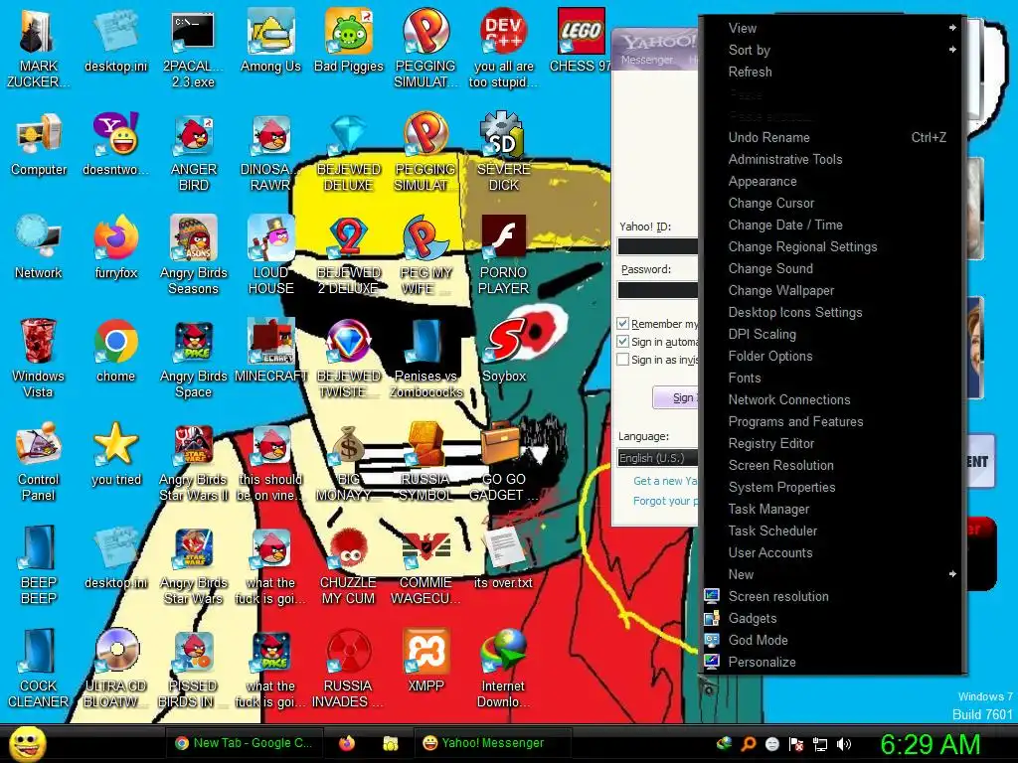Open BEJEWED DELUXE gem icon
The image size is (1018, 763).
click(x=349, y=152)
